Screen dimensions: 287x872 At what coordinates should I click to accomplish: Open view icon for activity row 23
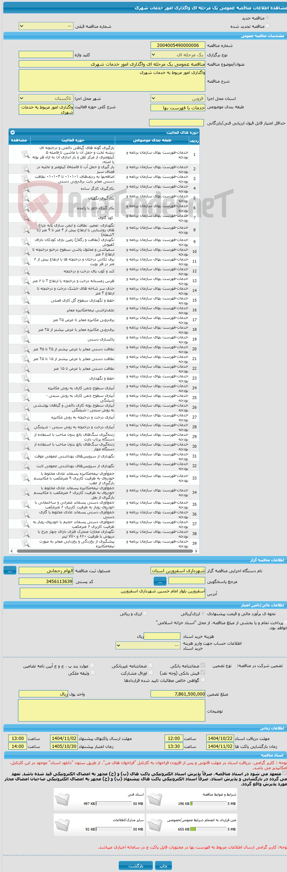[25, 378]
